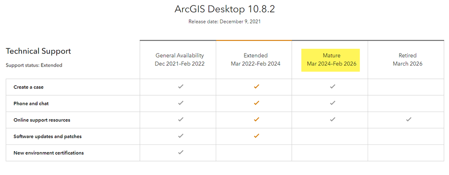Image resolution: width=449 pixels, height=175 pixels.
Task: Click the Retired checkmark for Online support resources
Action: (409, 119)
